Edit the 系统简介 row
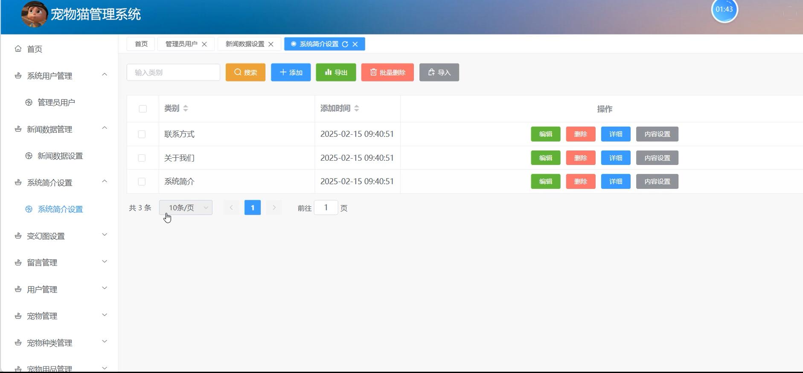The image size is (803, 373). click(x=546, y=181)
